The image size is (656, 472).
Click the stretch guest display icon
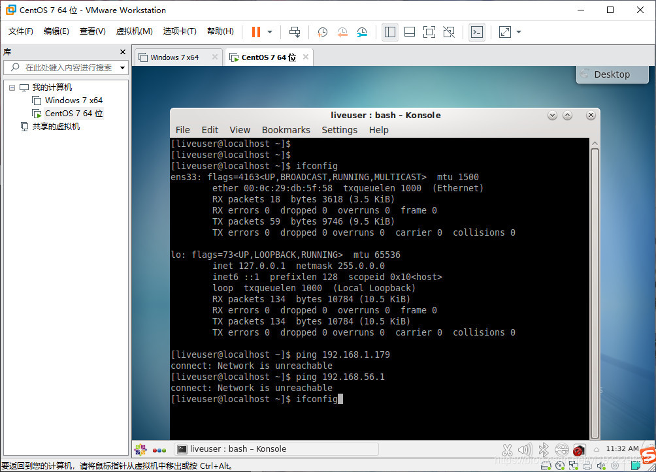tap(505, 32)
